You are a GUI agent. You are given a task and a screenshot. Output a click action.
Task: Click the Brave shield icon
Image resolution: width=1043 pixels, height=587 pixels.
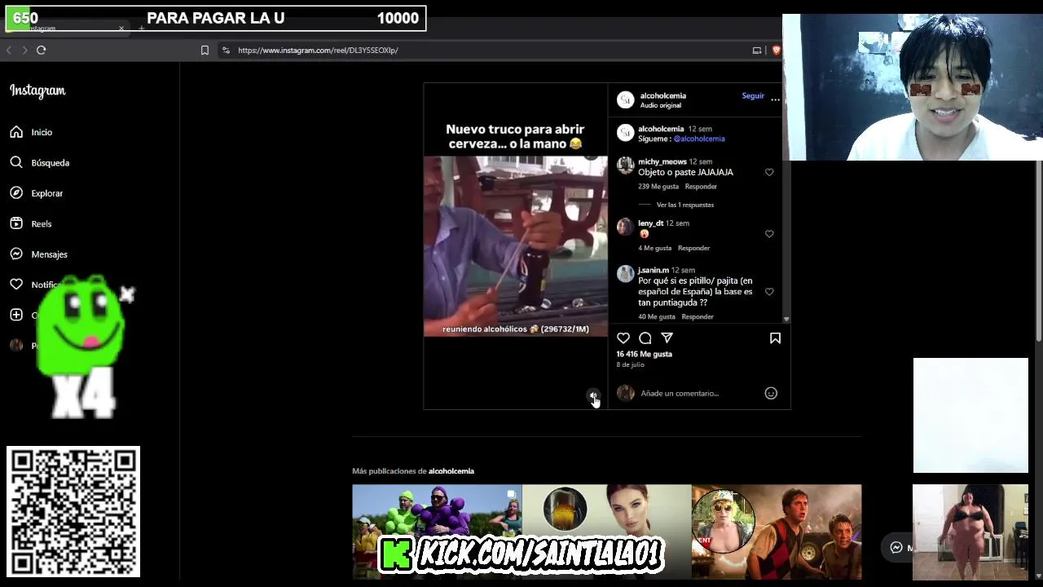click(x=776, y=50)
